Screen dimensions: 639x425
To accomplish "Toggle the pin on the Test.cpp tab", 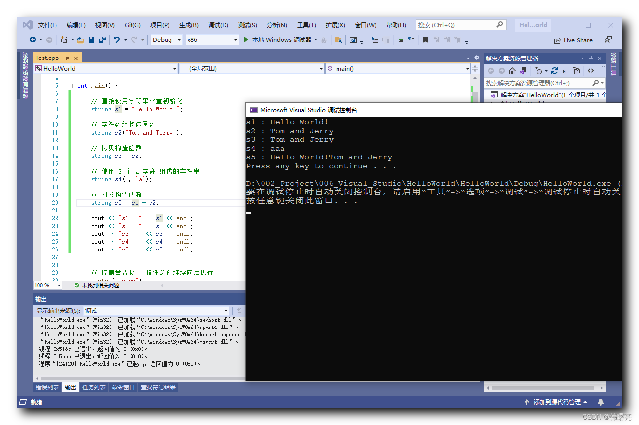I will tap(67, 58).
